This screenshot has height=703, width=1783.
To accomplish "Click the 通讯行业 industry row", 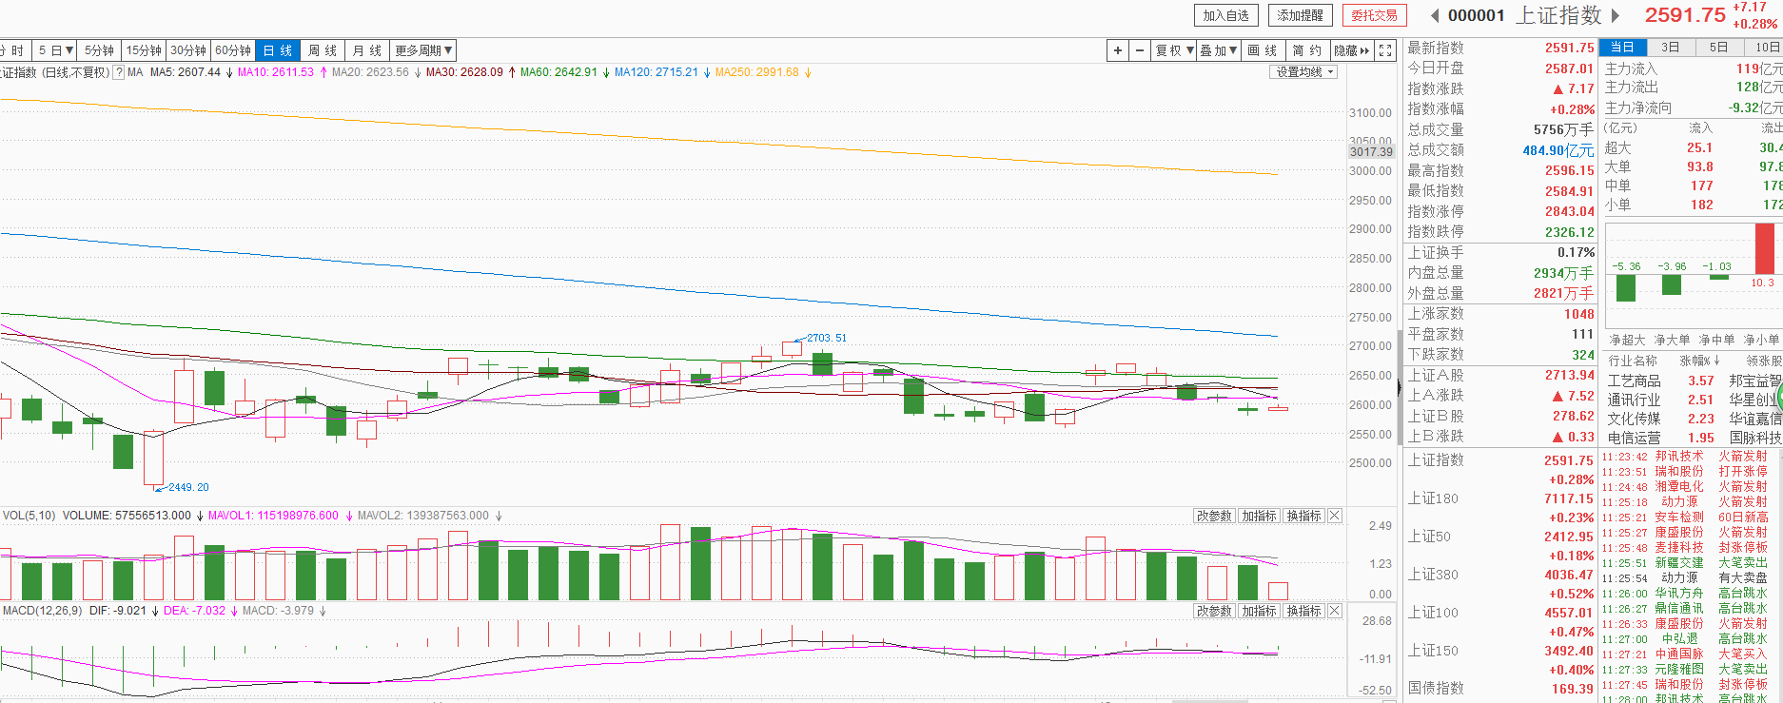I will click(1694, 400).
